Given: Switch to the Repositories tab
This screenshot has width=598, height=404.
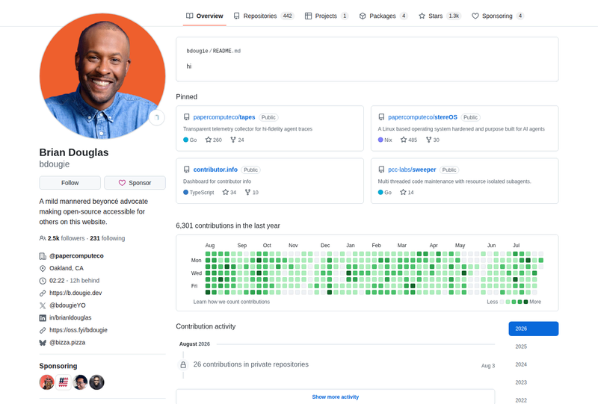Looking at the screenshot, I should [264, 16].
